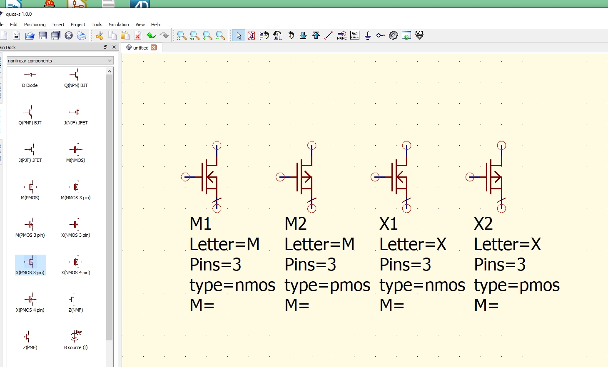Screen dimensions: 608x367
Task: Select the Ground symbol tool
Action: (x=367, y=35)
